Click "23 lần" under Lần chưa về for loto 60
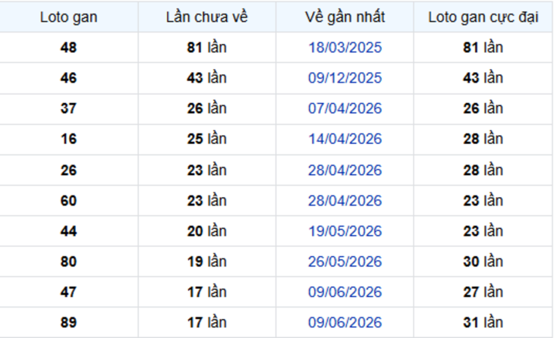The height and width of the screenshot is (338, 554). click(207, 201)
